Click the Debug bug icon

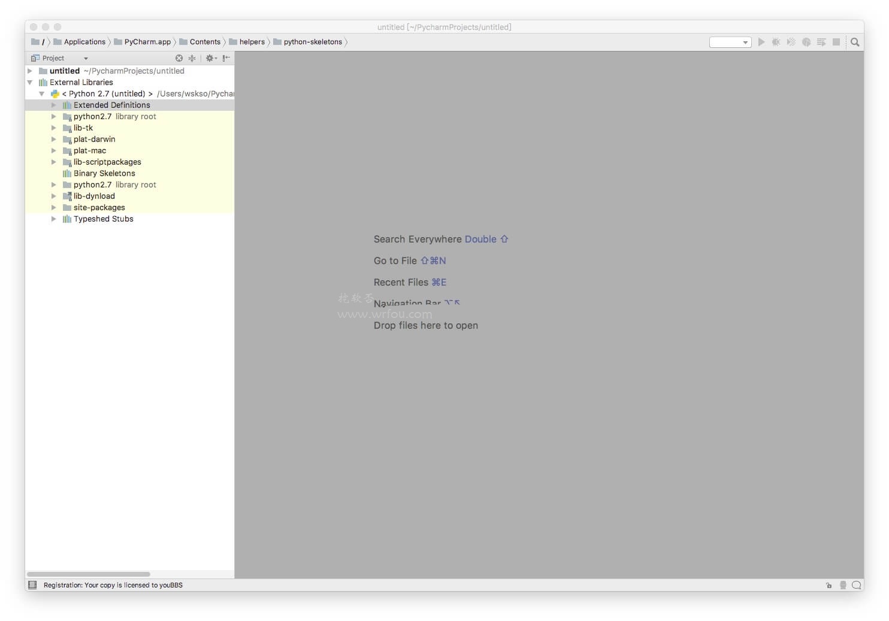tap(776, 42)
